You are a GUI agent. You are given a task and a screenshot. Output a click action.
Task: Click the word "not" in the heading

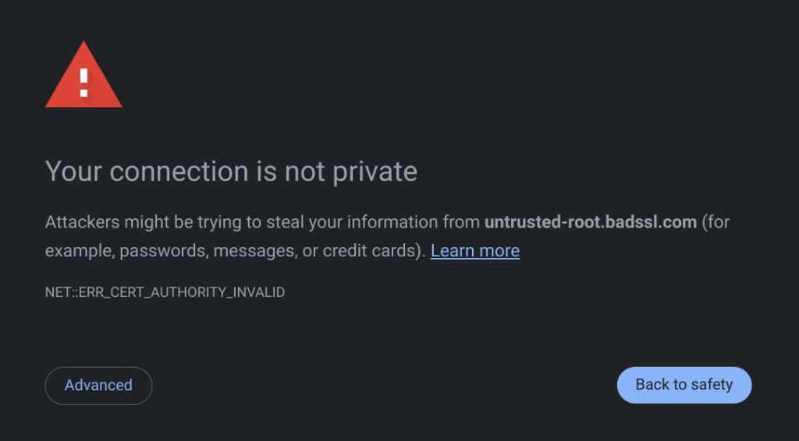[x=304, y=171]
